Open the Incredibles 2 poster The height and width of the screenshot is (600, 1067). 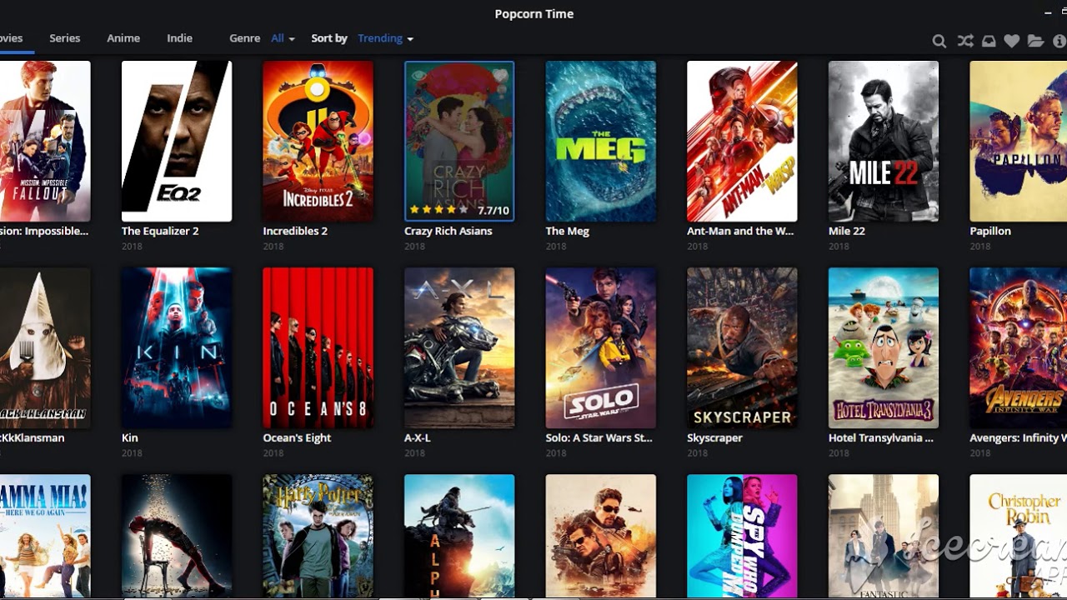(x=318, y=142)
